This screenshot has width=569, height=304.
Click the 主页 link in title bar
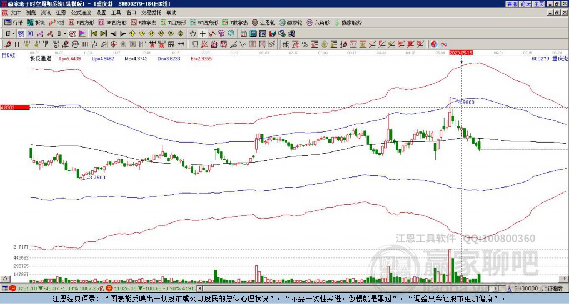(x=539, y=4)
